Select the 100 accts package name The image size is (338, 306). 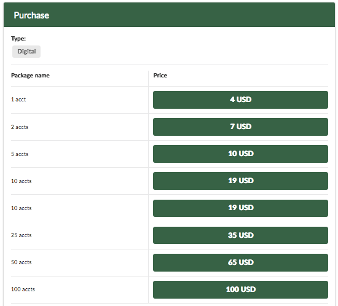[x=23, y=289]
